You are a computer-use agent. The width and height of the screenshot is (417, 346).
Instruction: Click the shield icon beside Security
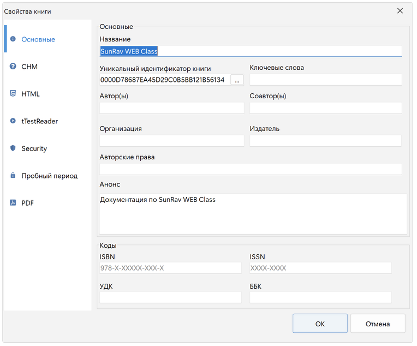[x=13, y=148]
